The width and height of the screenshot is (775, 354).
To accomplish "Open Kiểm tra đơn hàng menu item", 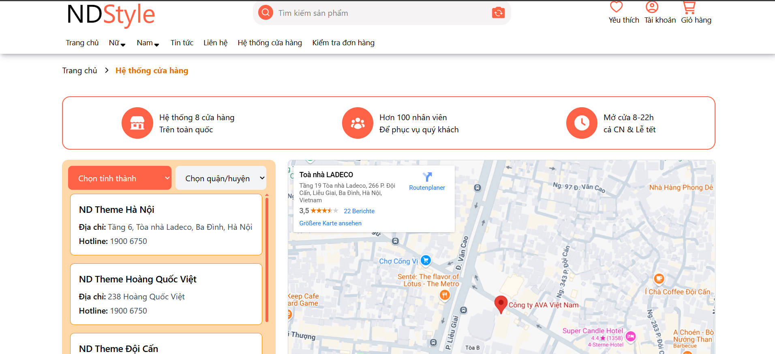I will click(343, 43).
